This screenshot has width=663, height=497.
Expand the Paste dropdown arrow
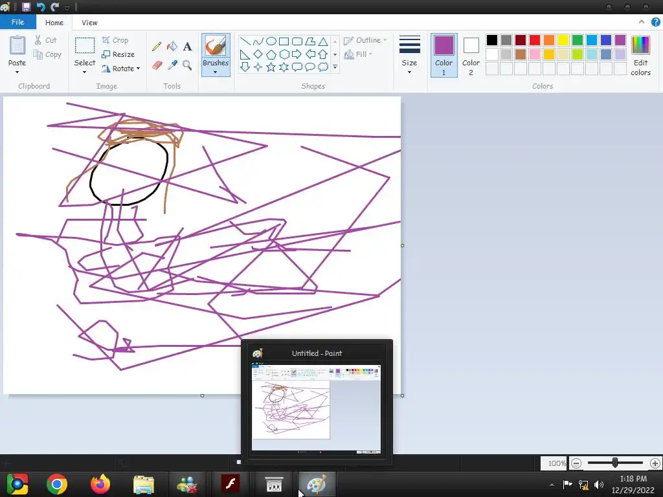[x=17, y=72]
